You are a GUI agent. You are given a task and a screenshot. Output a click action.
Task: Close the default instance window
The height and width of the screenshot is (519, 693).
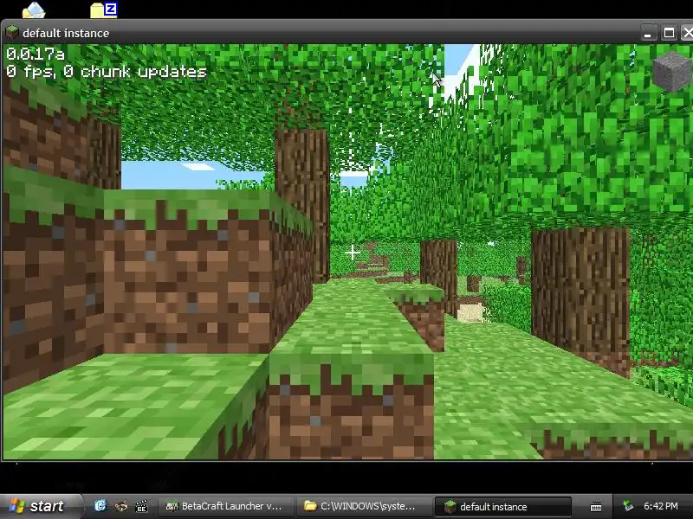point(687,33)
